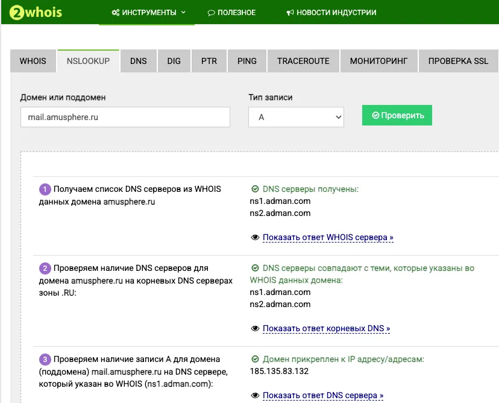499x403 pixels.
Task: Click ns1.adman.com under DNS серверы получены
Action: click(280, 201)
